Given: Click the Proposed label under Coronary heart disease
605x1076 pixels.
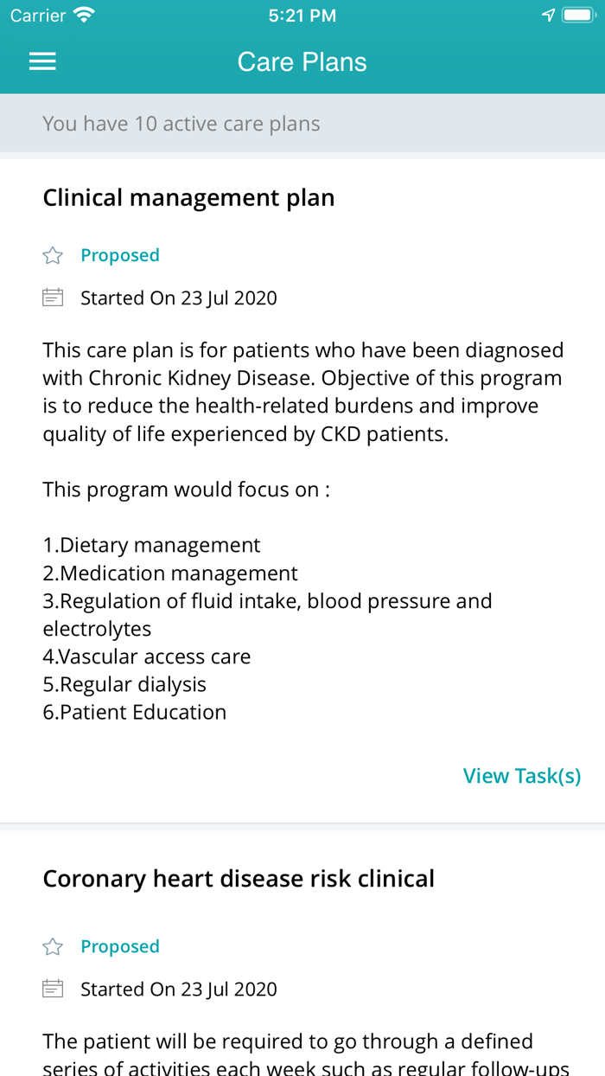Looking at the screenshot, I should coord(119,945).
